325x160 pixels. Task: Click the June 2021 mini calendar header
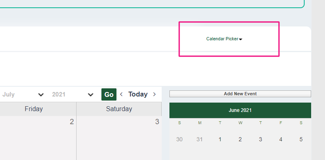pos(240,110)
